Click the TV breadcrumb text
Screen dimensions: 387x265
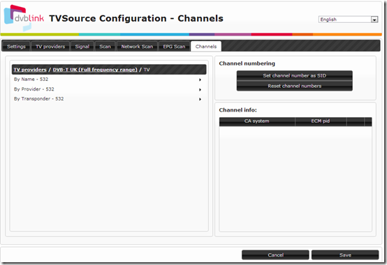point(147,70)
